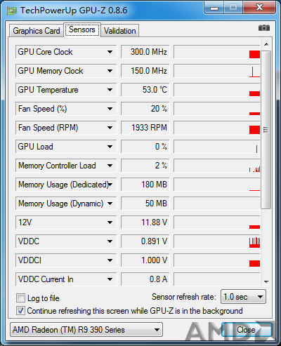Toggle continue refreshing in background checkbox

[20, 311]
